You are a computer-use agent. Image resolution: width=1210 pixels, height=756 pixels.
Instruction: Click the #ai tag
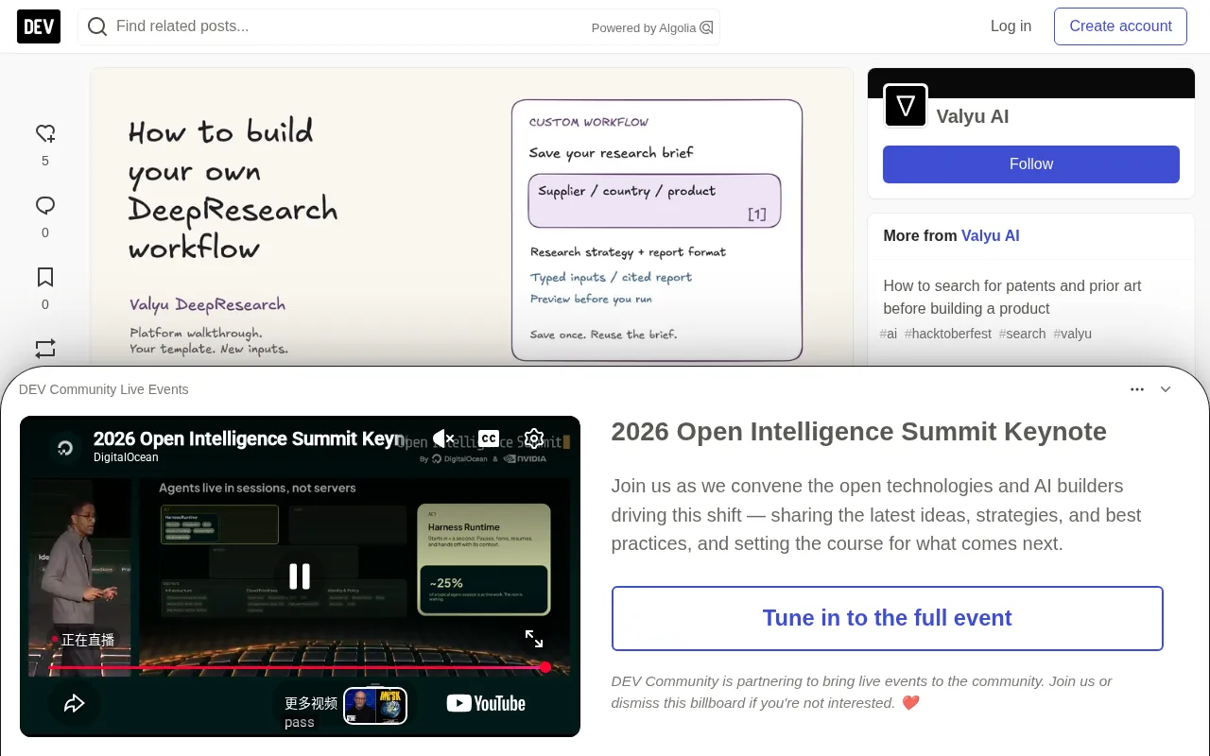tap(889, 334)
